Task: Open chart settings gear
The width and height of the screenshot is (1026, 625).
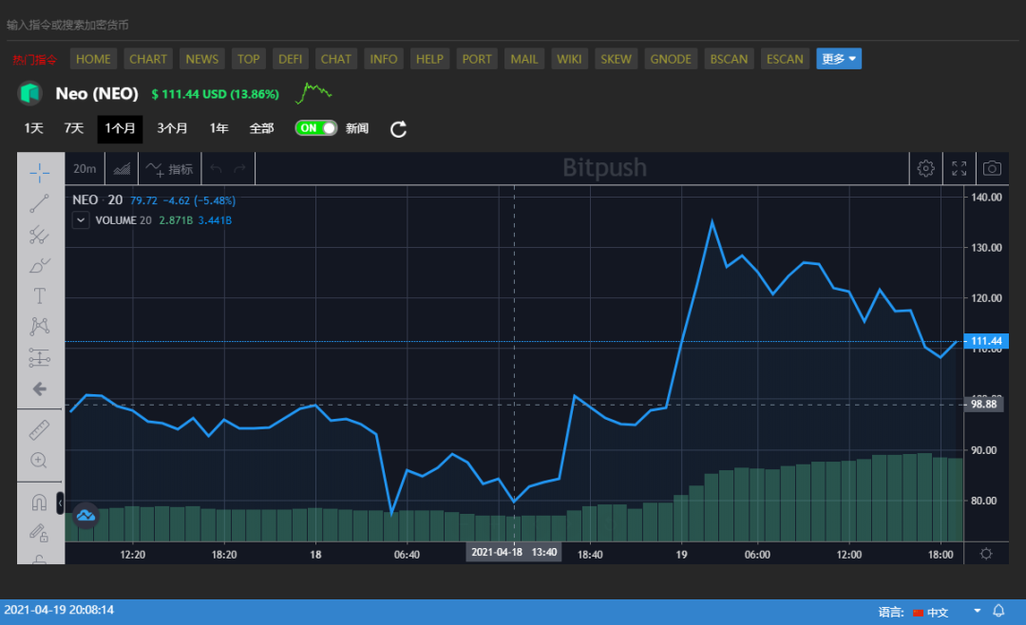Action: pyautogui.click(x=925, y=168)
